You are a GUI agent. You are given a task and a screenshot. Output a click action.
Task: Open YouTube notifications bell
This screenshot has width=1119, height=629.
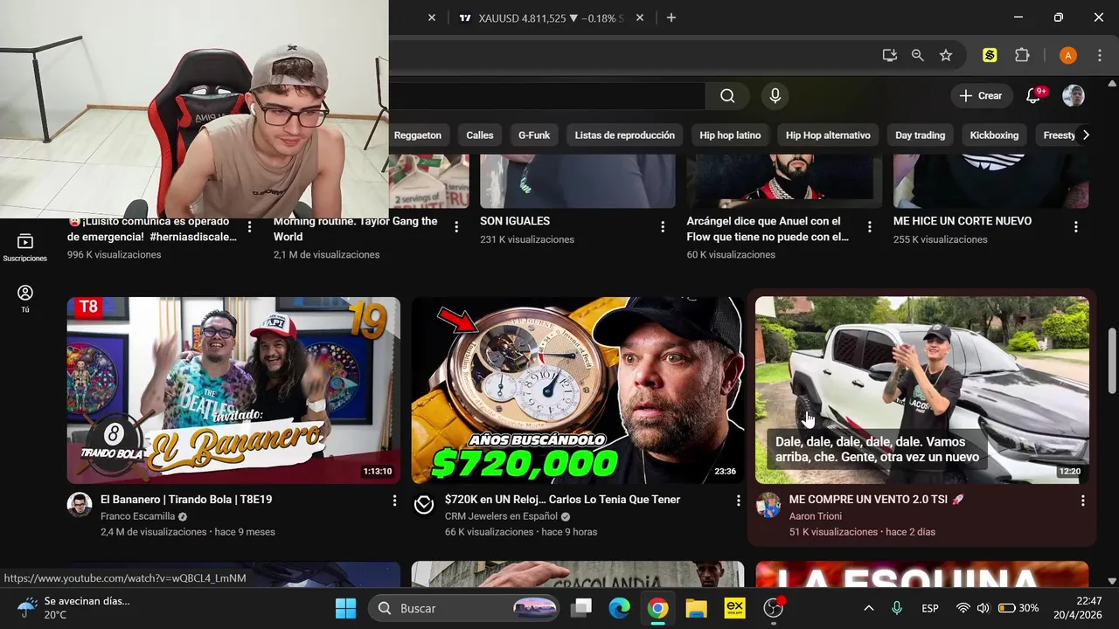coord(1033,96)
